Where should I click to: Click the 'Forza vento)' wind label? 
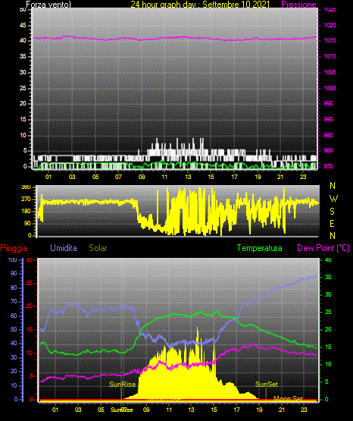[48, 5]
